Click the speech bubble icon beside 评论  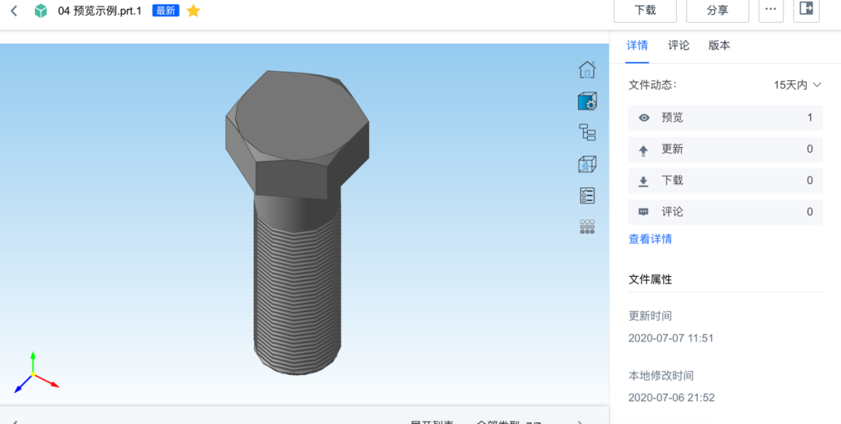(x=644, y=212)
